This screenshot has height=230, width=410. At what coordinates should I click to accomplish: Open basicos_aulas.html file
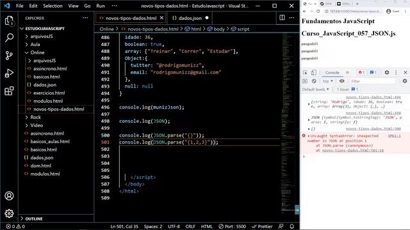tap(50, 141)
